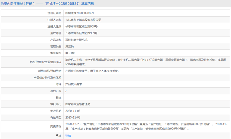Click the document icon beside the page title
This screenshot has height=139, width=231.
click(2, 4)
